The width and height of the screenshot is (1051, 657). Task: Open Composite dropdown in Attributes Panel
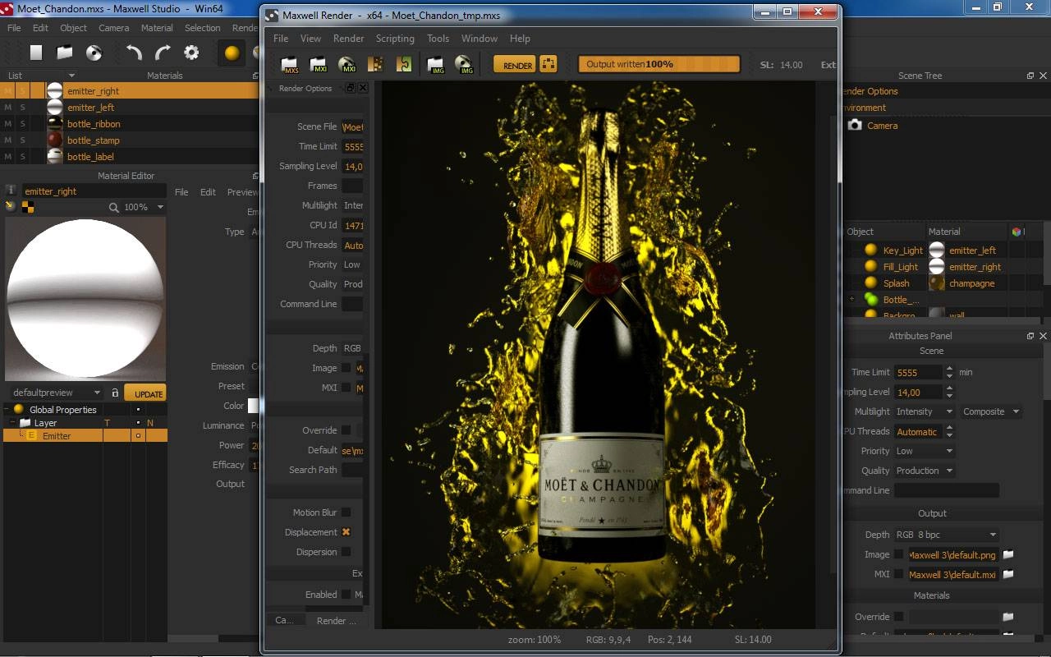tap(991, 411)
